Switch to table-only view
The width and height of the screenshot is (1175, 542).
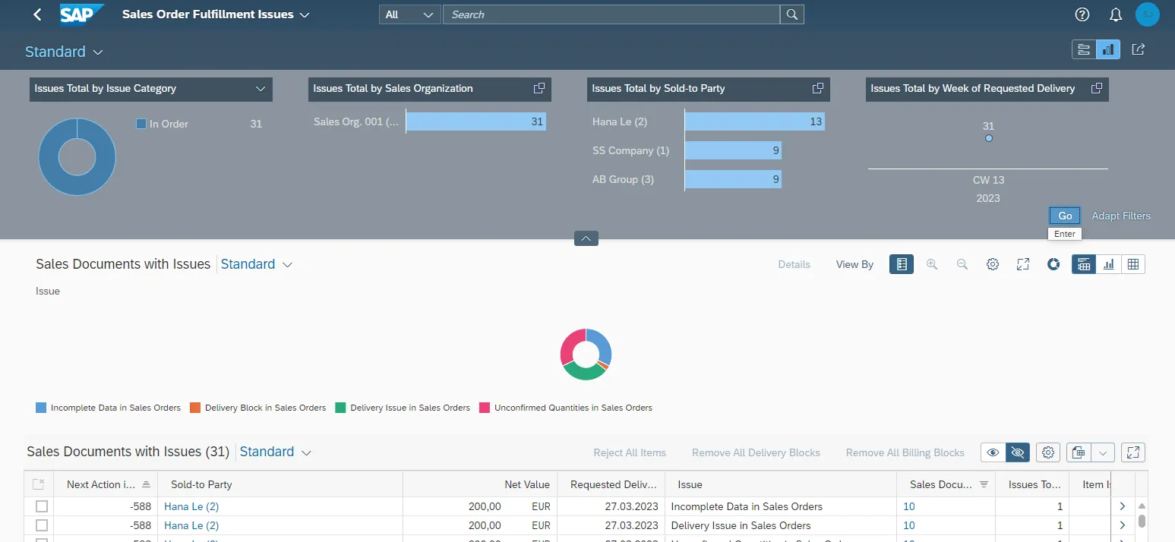pos(1133,264)
